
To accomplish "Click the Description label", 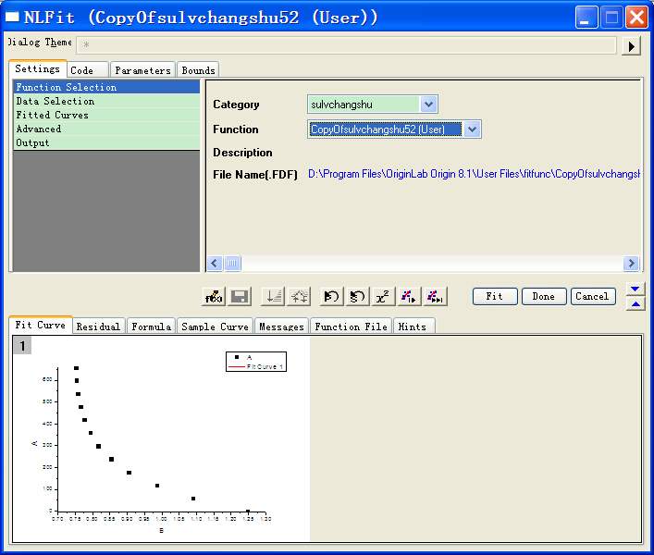I will pyautogui.click(x=242, y=153).
